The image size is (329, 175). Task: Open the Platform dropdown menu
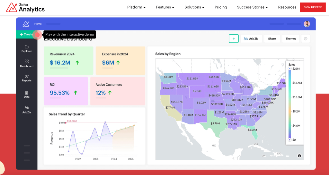(x=136, y=7)
